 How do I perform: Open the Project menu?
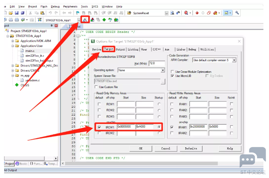(32, 6)
